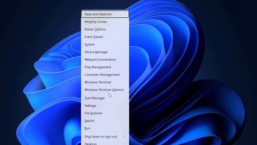Open Task Manager
257x145 pixels.
tap(105, 98)
